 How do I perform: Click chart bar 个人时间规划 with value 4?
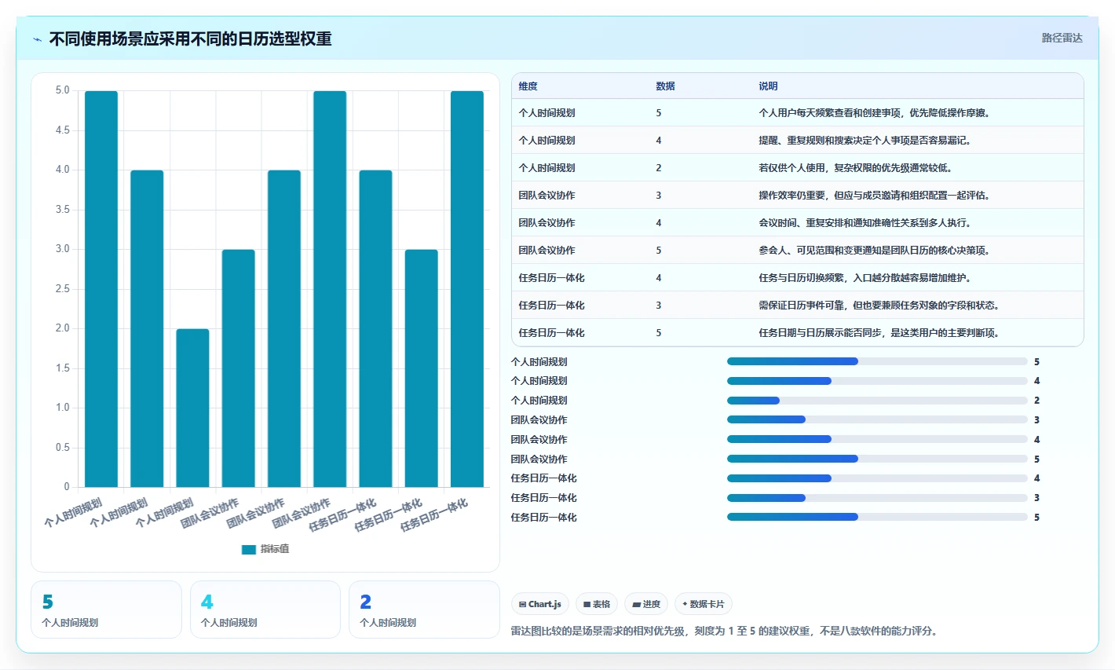(x=147, y=328)
